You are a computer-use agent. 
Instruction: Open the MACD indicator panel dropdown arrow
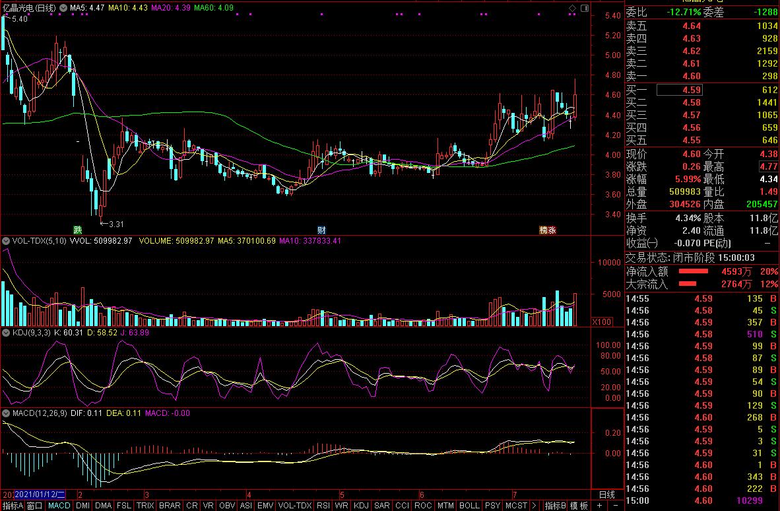coord(7,413)
